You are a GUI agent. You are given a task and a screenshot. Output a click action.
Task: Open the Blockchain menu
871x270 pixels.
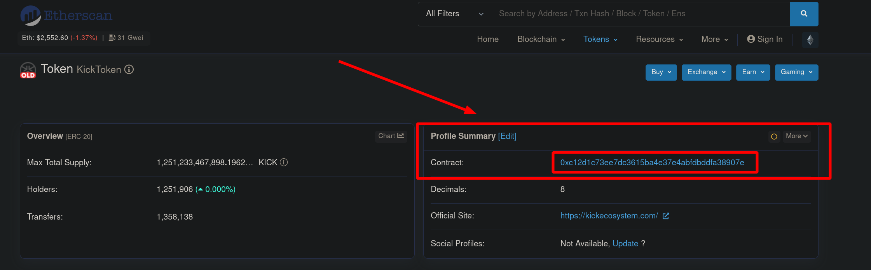pos(541,39)
